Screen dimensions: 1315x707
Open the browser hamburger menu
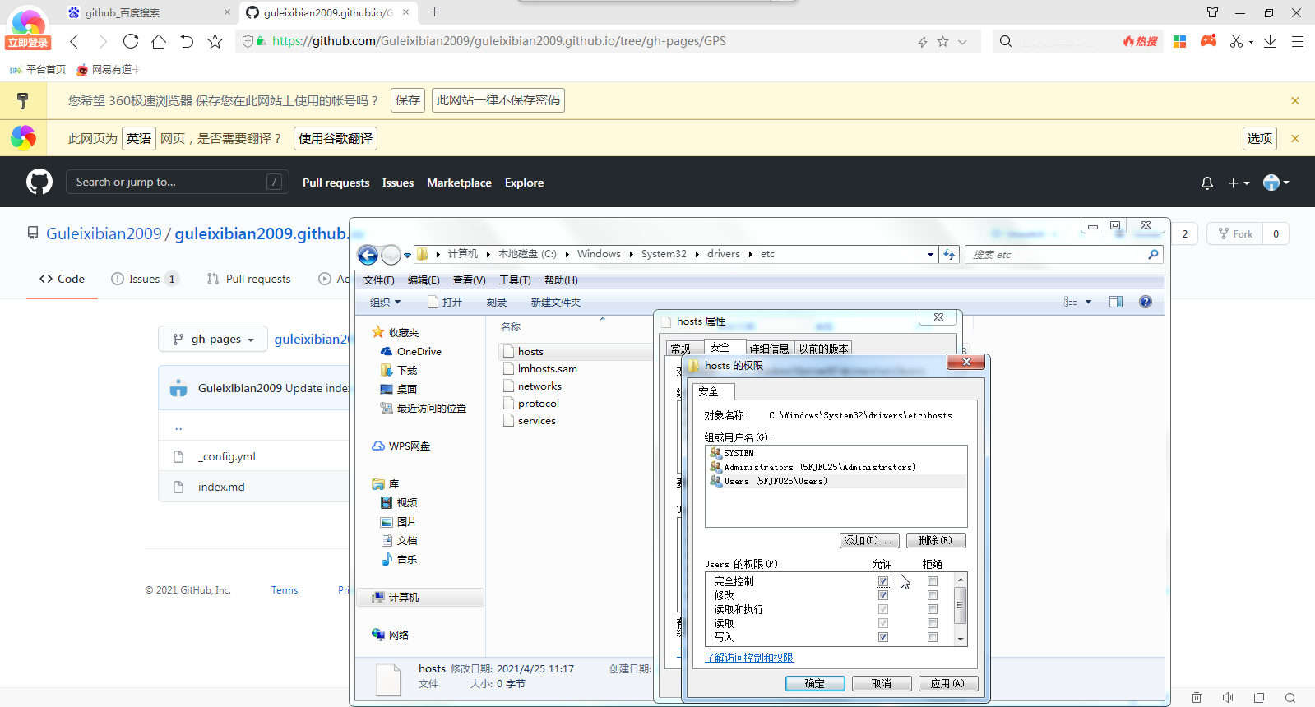click(1298, 41)
